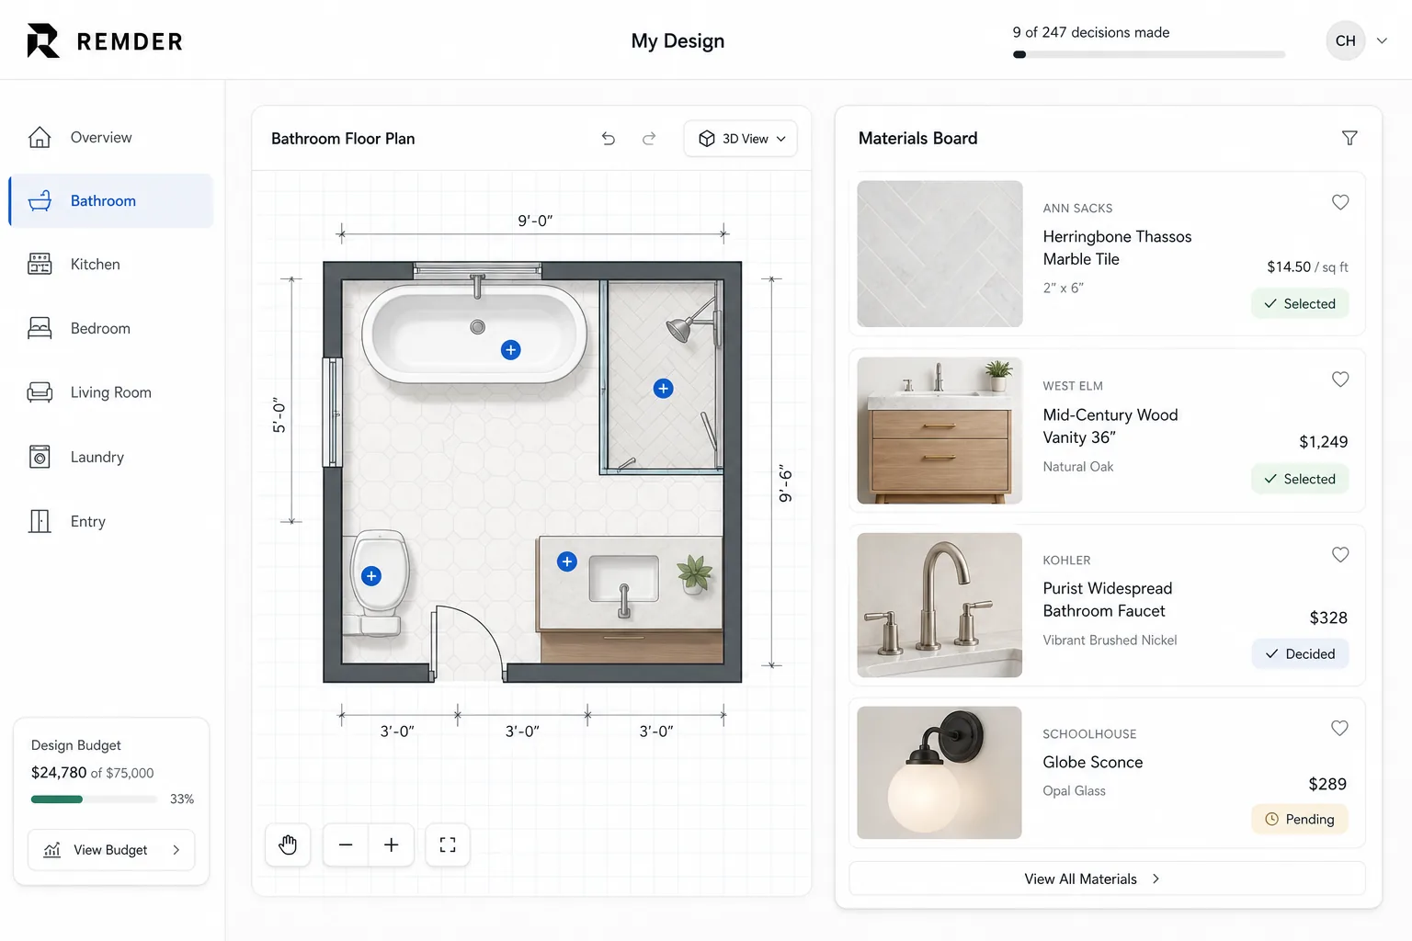Select the door swing in floor plan
The width and height of the screenshot is (1412, 941).
click(x=468, y=643)
